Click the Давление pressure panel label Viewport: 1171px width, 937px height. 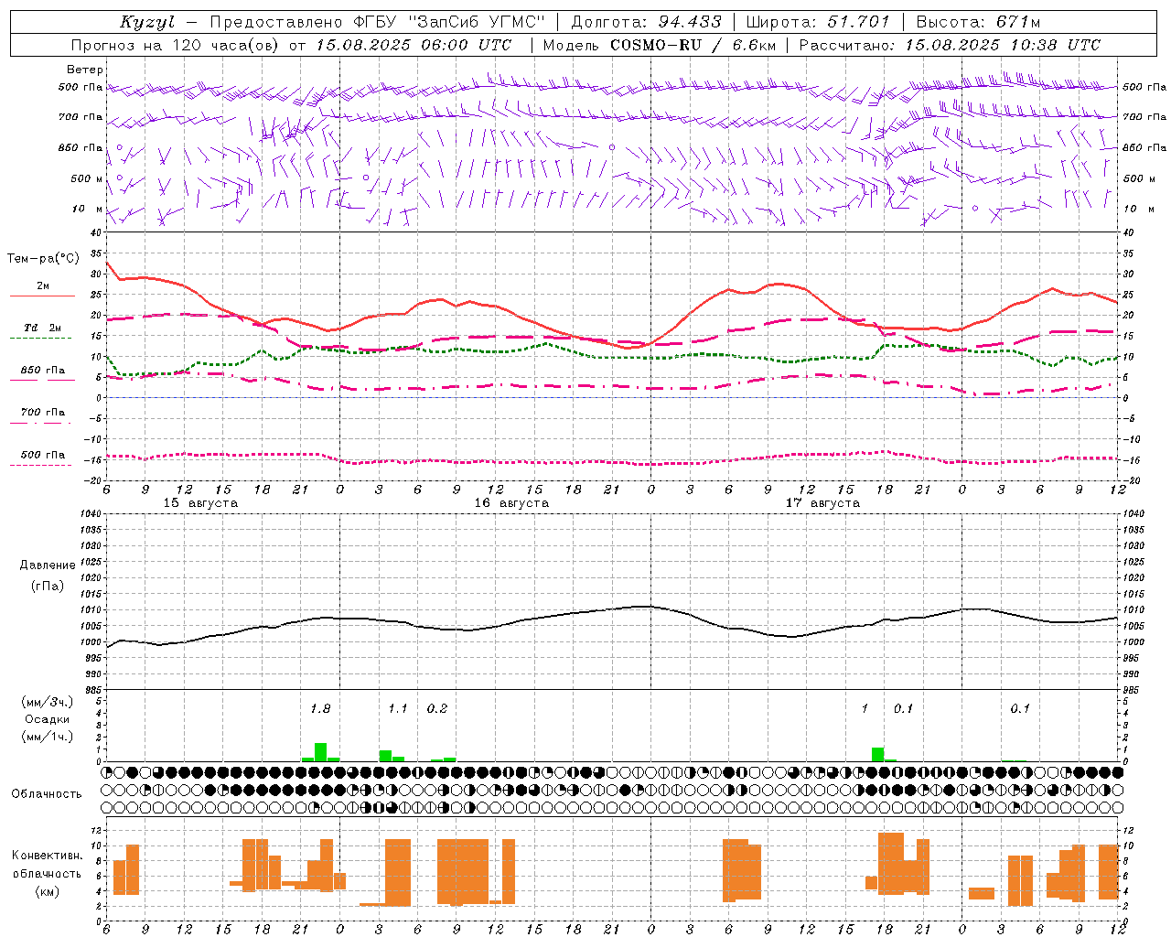coord(48,565)
